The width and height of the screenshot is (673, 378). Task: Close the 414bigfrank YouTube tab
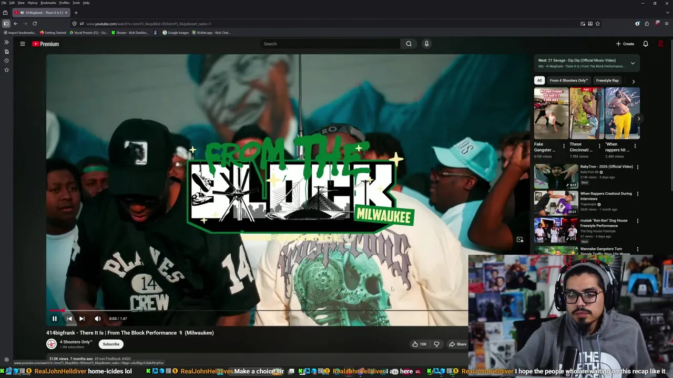[x=66, y=13]
